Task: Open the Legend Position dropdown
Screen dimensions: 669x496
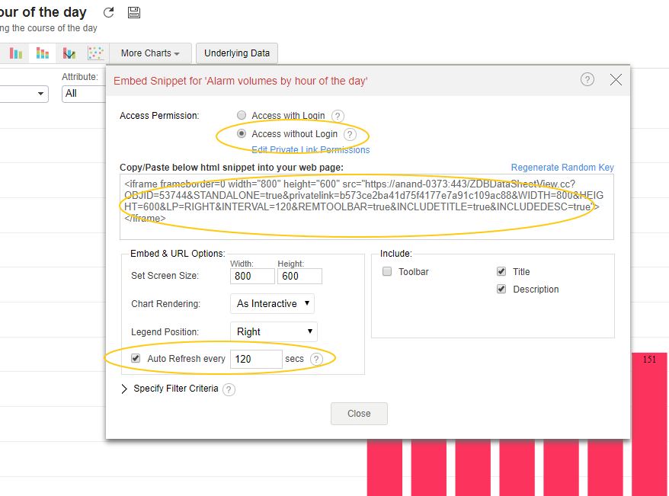Action: [274, 331]
